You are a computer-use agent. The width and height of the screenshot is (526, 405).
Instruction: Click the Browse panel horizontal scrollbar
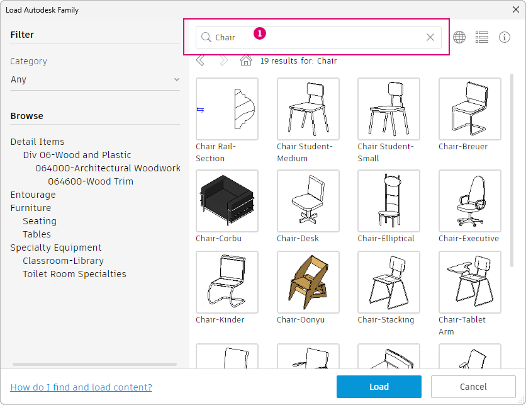94,364
